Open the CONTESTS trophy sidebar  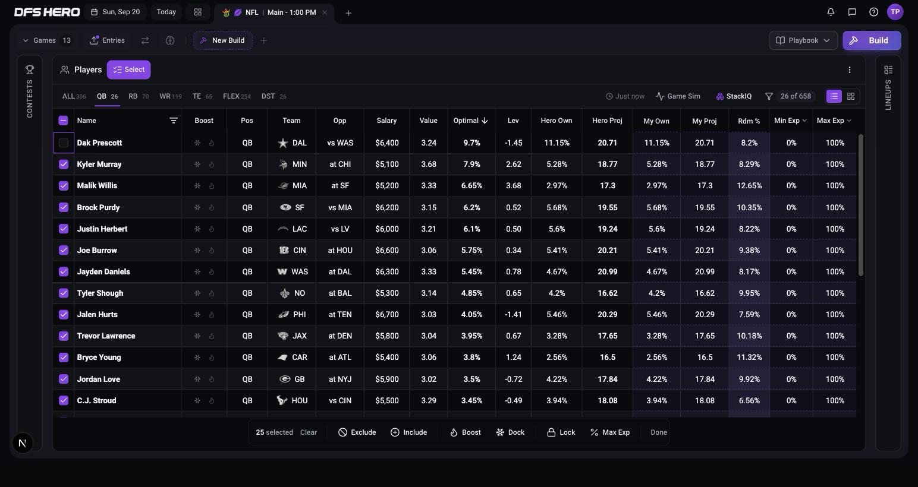[30, 69]
